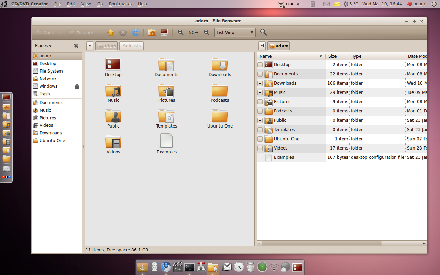
Task: Open the Places sidebar dropdown
Action: (x=43, y=46)
